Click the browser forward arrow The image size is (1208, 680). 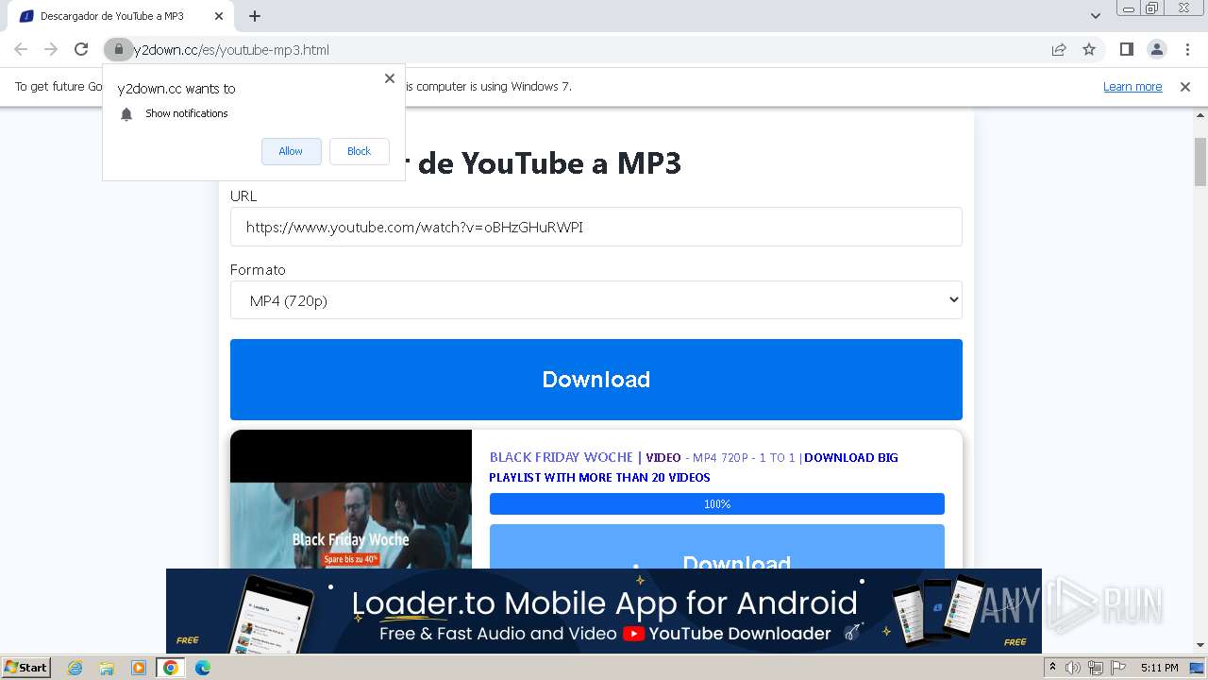point(51,49)
